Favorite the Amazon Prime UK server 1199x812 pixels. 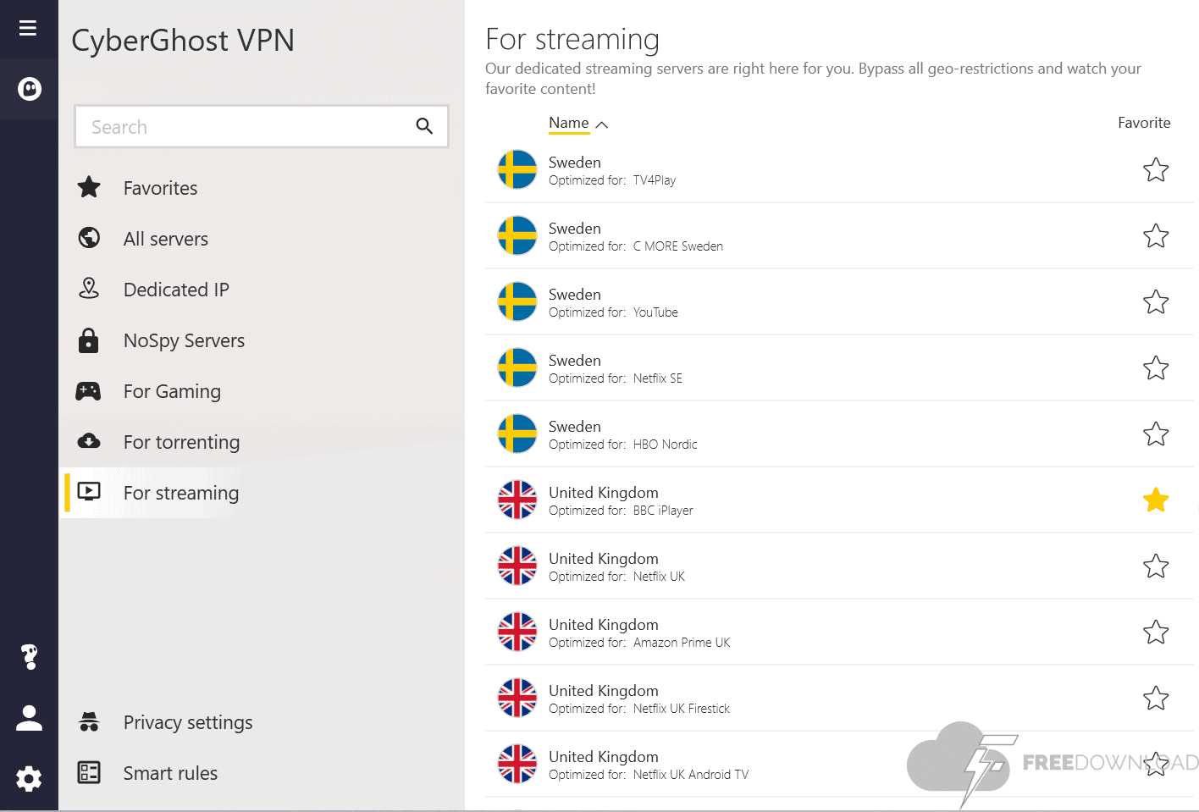(x=1155, y=632)
